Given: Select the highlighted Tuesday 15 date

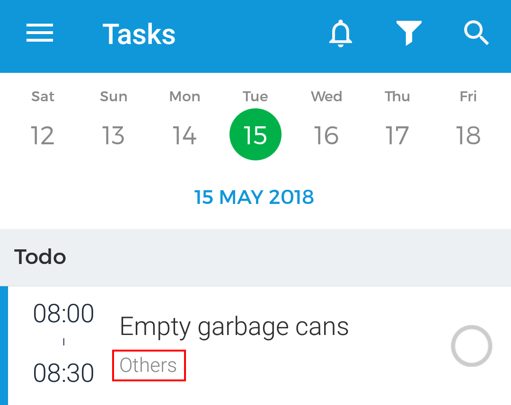Looking at the screenshot, I should coord(255,134).
